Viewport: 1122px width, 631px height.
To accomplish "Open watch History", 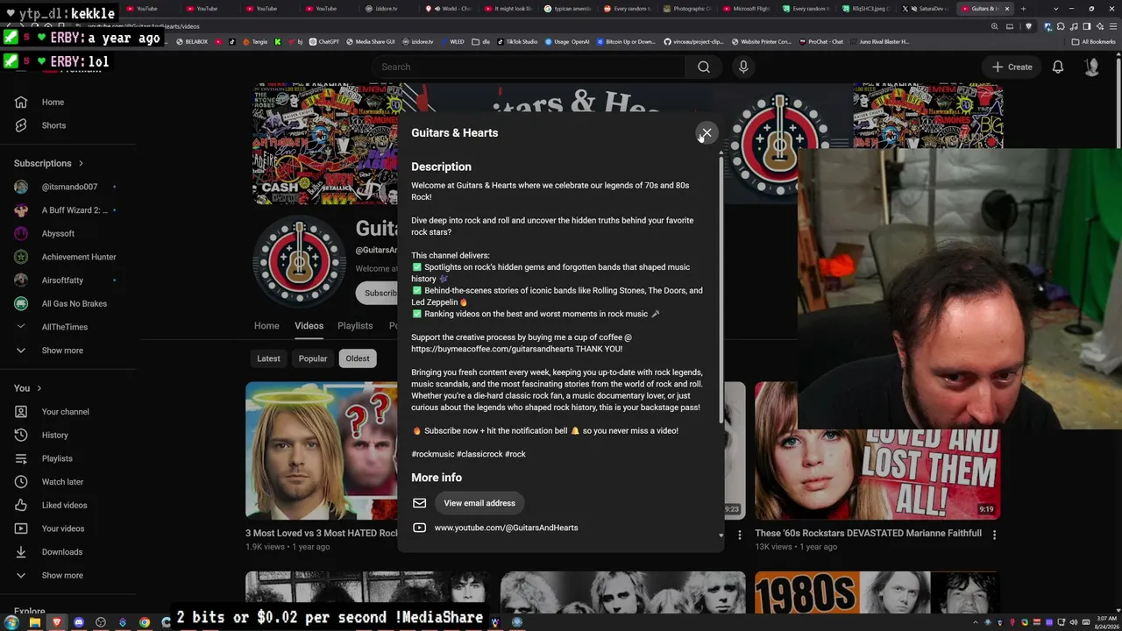I will (x=54, y=435).
